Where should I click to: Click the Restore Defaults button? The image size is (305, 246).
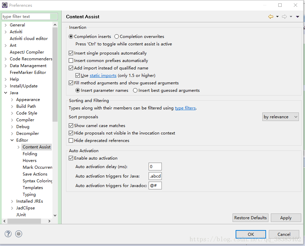[250, 218]
